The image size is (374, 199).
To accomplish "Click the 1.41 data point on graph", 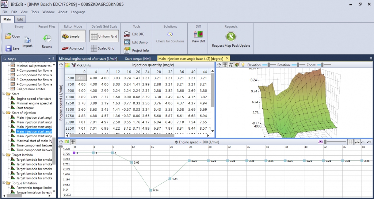I will pyautogui.click(x=170, y=179).
